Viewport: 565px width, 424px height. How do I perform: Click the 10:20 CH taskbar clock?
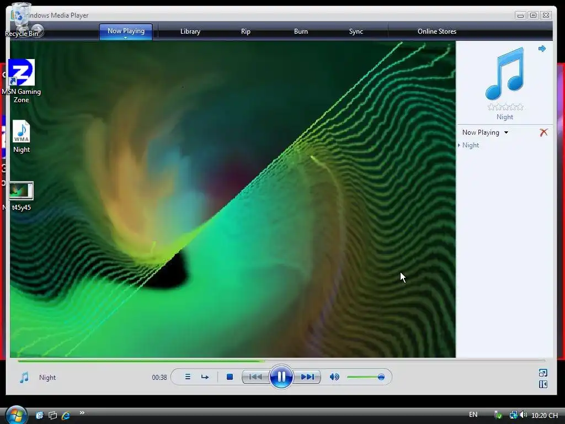pyautogui.click(x=545, y=415)
